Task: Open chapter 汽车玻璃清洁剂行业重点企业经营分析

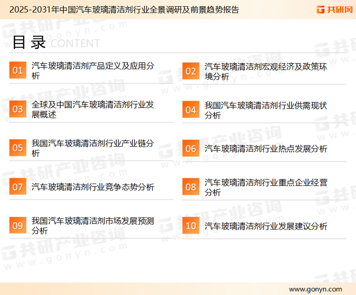Action: point(266,187)
